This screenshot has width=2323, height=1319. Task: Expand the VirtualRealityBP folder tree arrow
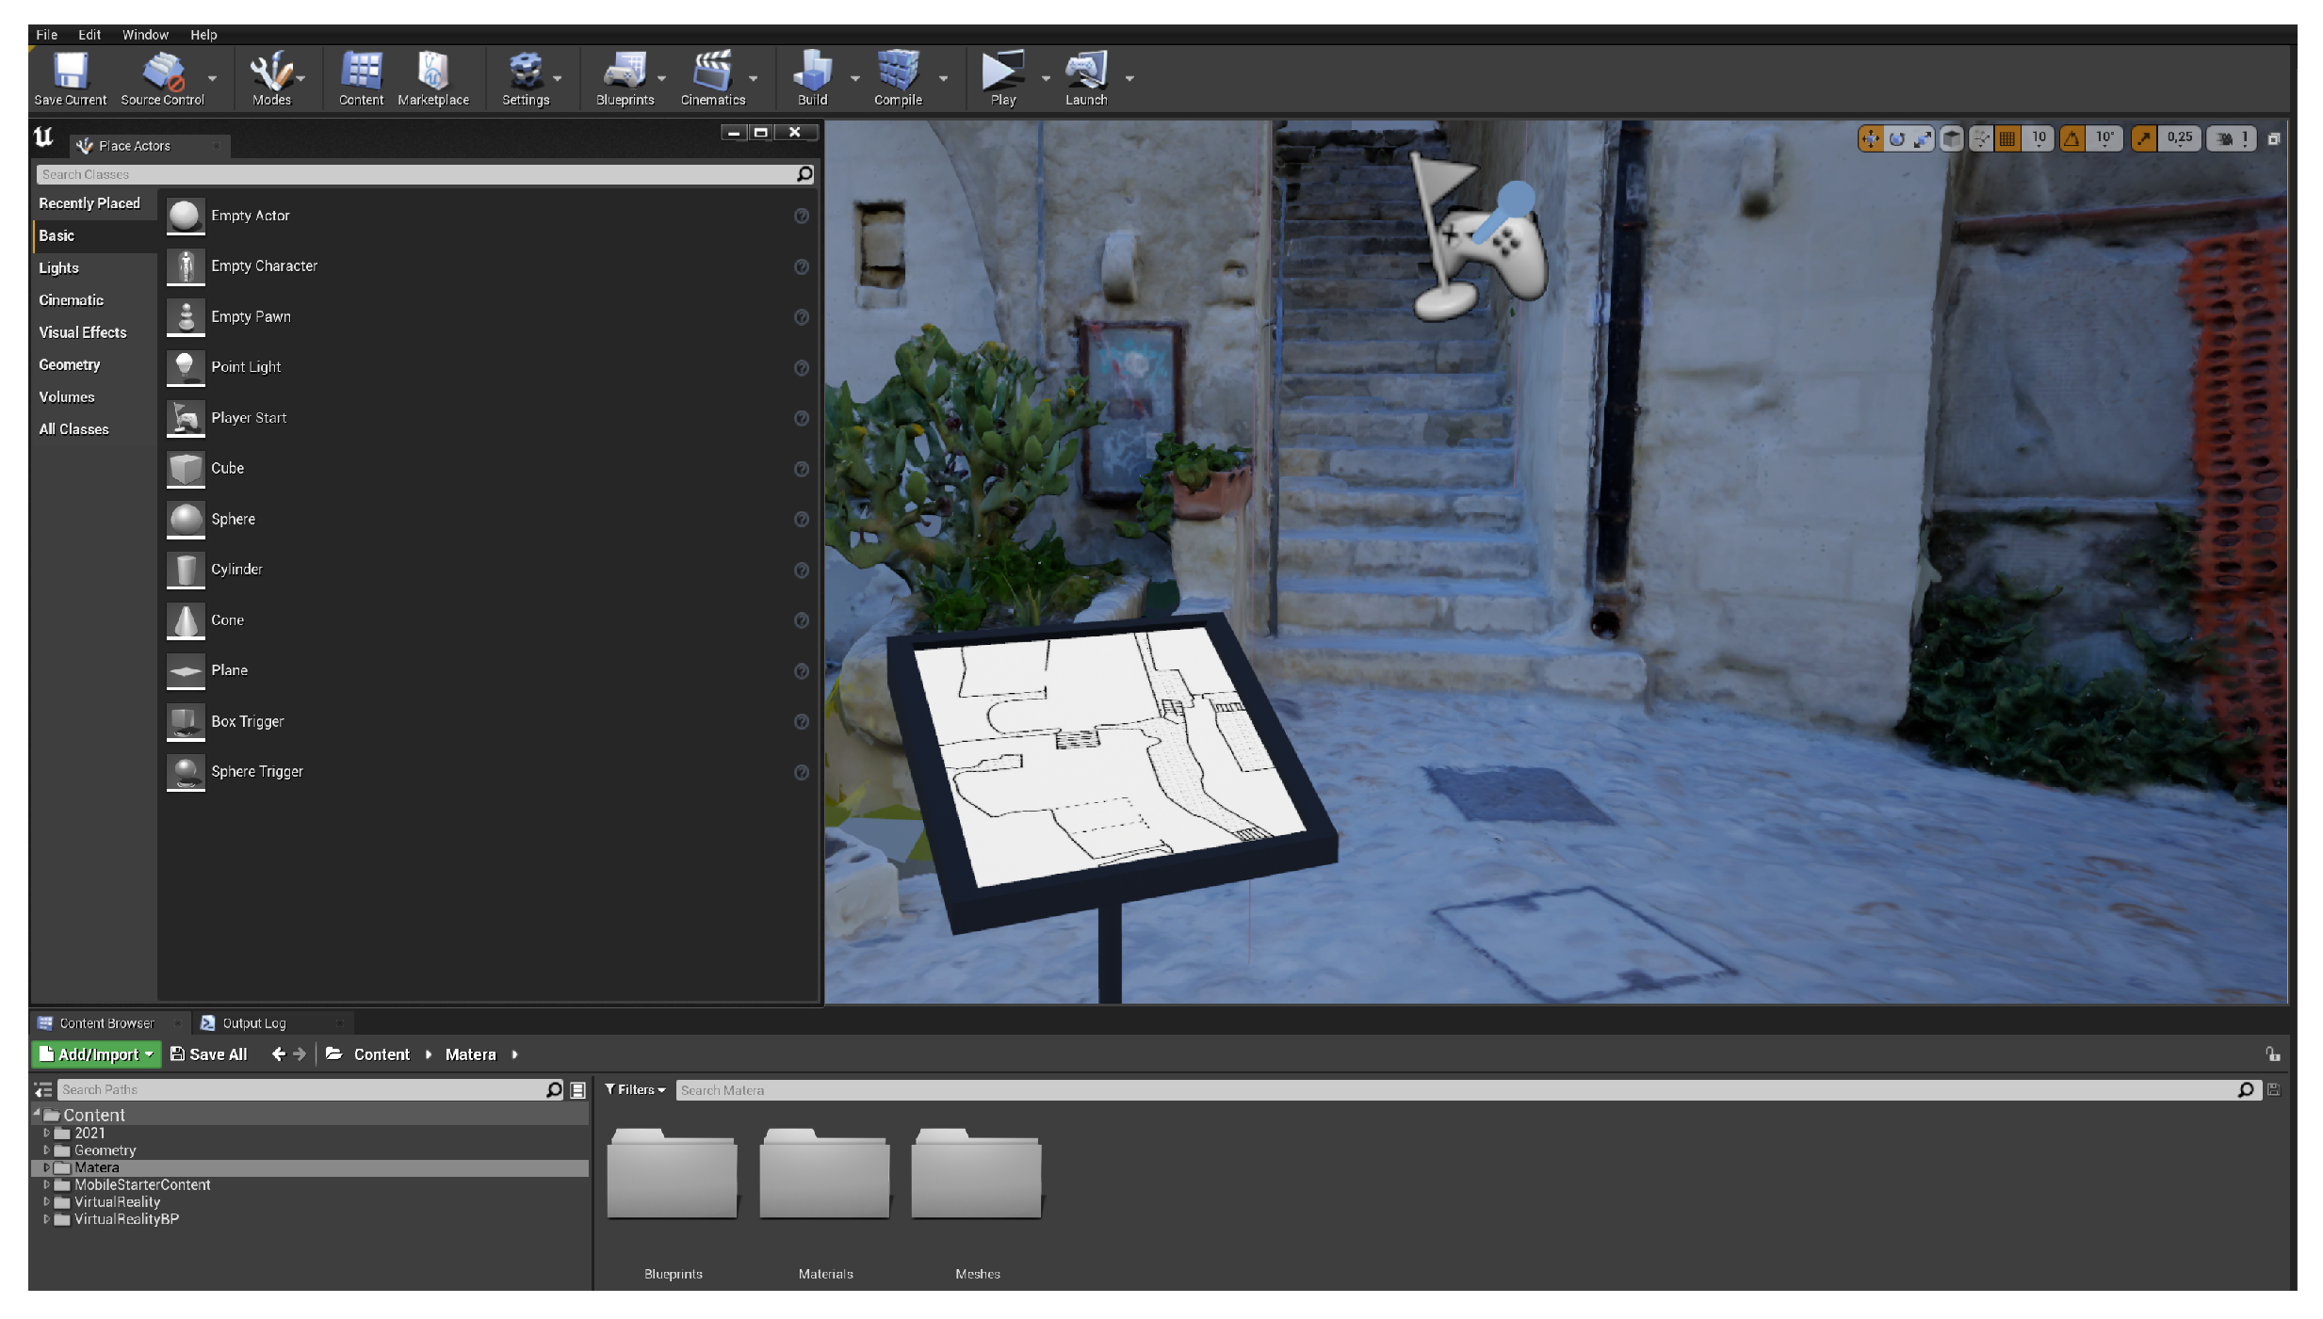pyautogui.click(x=46, y=1218)
